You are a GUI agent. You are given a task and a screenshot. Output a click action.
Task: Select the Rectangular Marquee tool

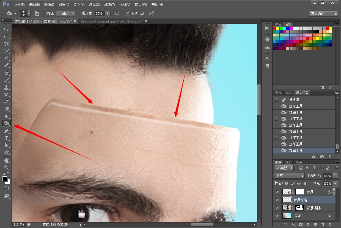pos(6,36)
